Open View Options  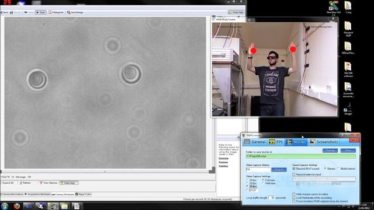tap(48, 183)
